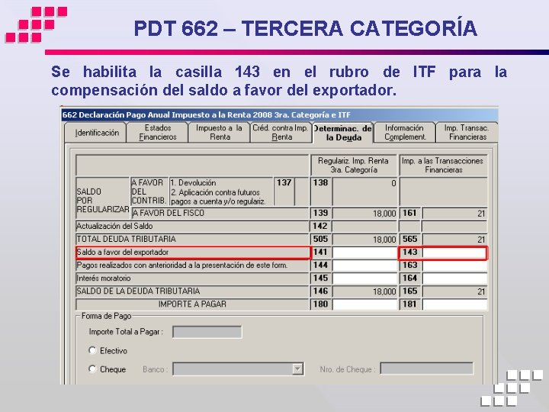549x412 pixels.
Task: Click casilla 137 option field
Action: pyautogui.click(x=301, y=192)
